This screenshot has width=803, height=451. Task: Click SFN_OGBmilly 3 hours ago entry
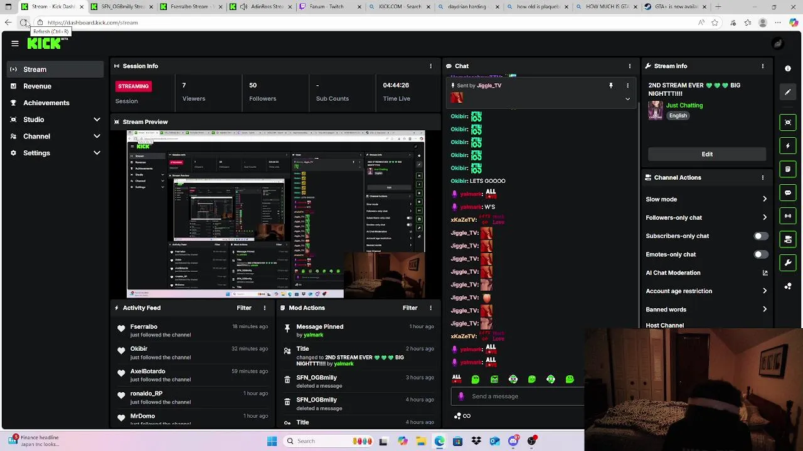click(359, 381)
